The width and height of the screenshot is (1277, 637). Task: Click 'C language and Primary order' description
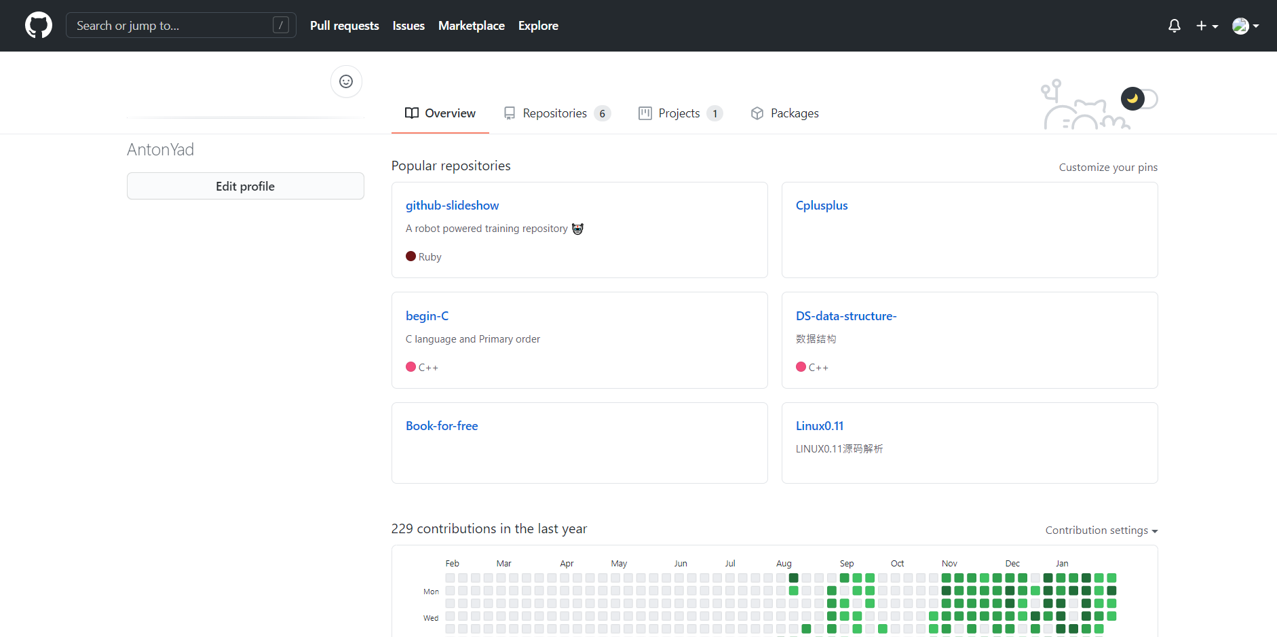point(473,339)
